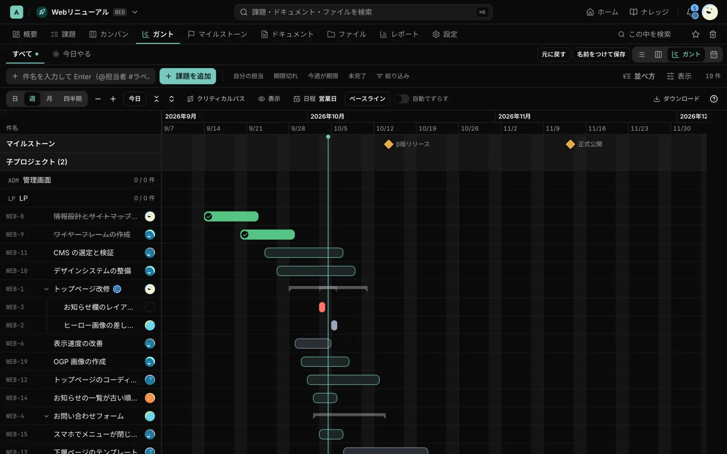Collapse お問い合わせフォーム subtasks
Viewport: 727px width, 454px height.
point(46,416)
